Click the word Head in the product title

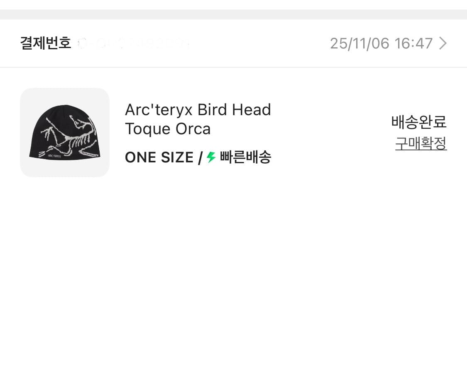(252, 110)
